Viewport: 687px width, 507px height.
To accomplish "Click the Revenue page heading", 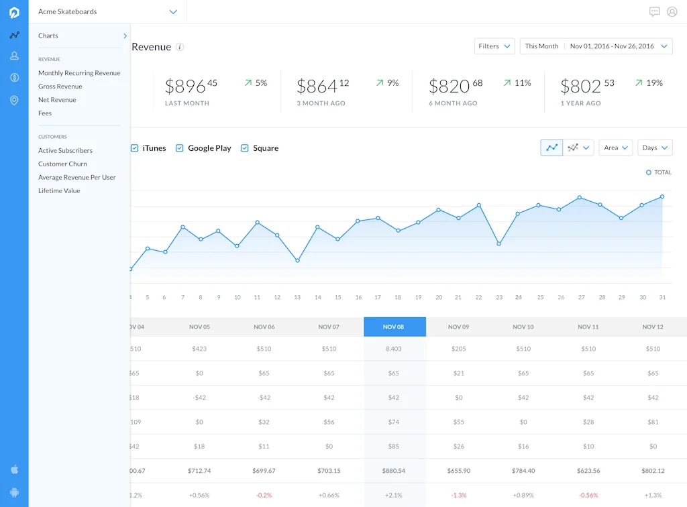I will point(151,47).
